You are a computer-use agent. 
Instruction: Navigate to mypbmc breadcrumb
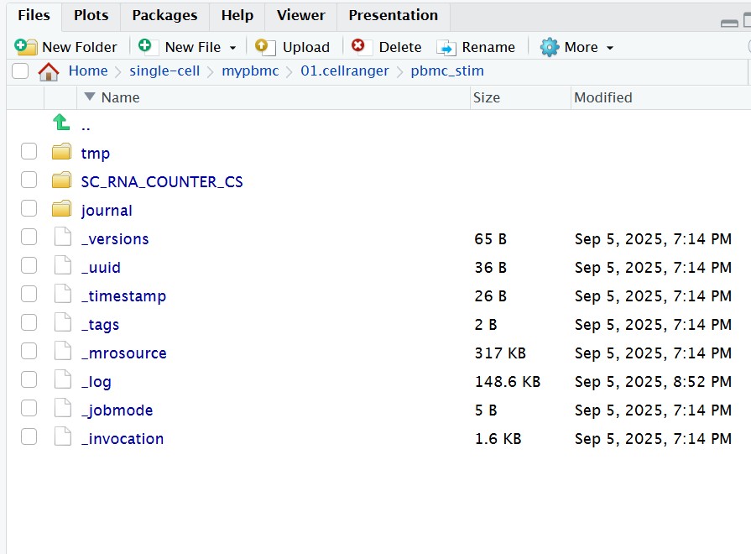pyautogui.click(x=250, y=71)
